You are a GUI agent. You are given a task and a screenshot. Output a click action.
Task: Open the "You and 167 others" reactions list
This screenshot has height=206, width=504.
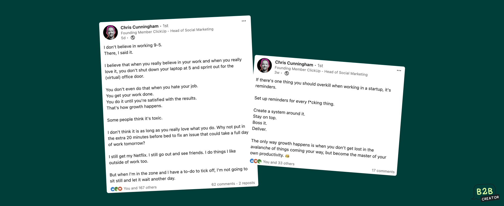coord(140,188)
